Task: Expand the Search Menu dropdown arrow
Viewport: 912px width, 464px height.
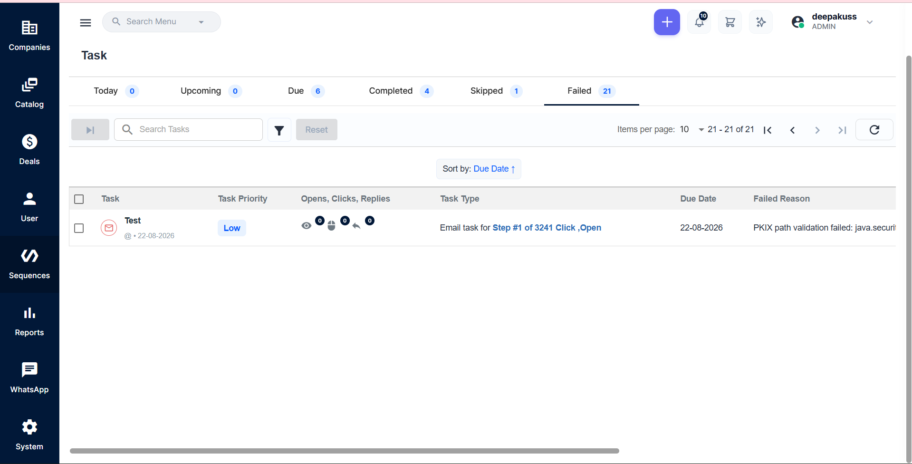Action: 202,22
